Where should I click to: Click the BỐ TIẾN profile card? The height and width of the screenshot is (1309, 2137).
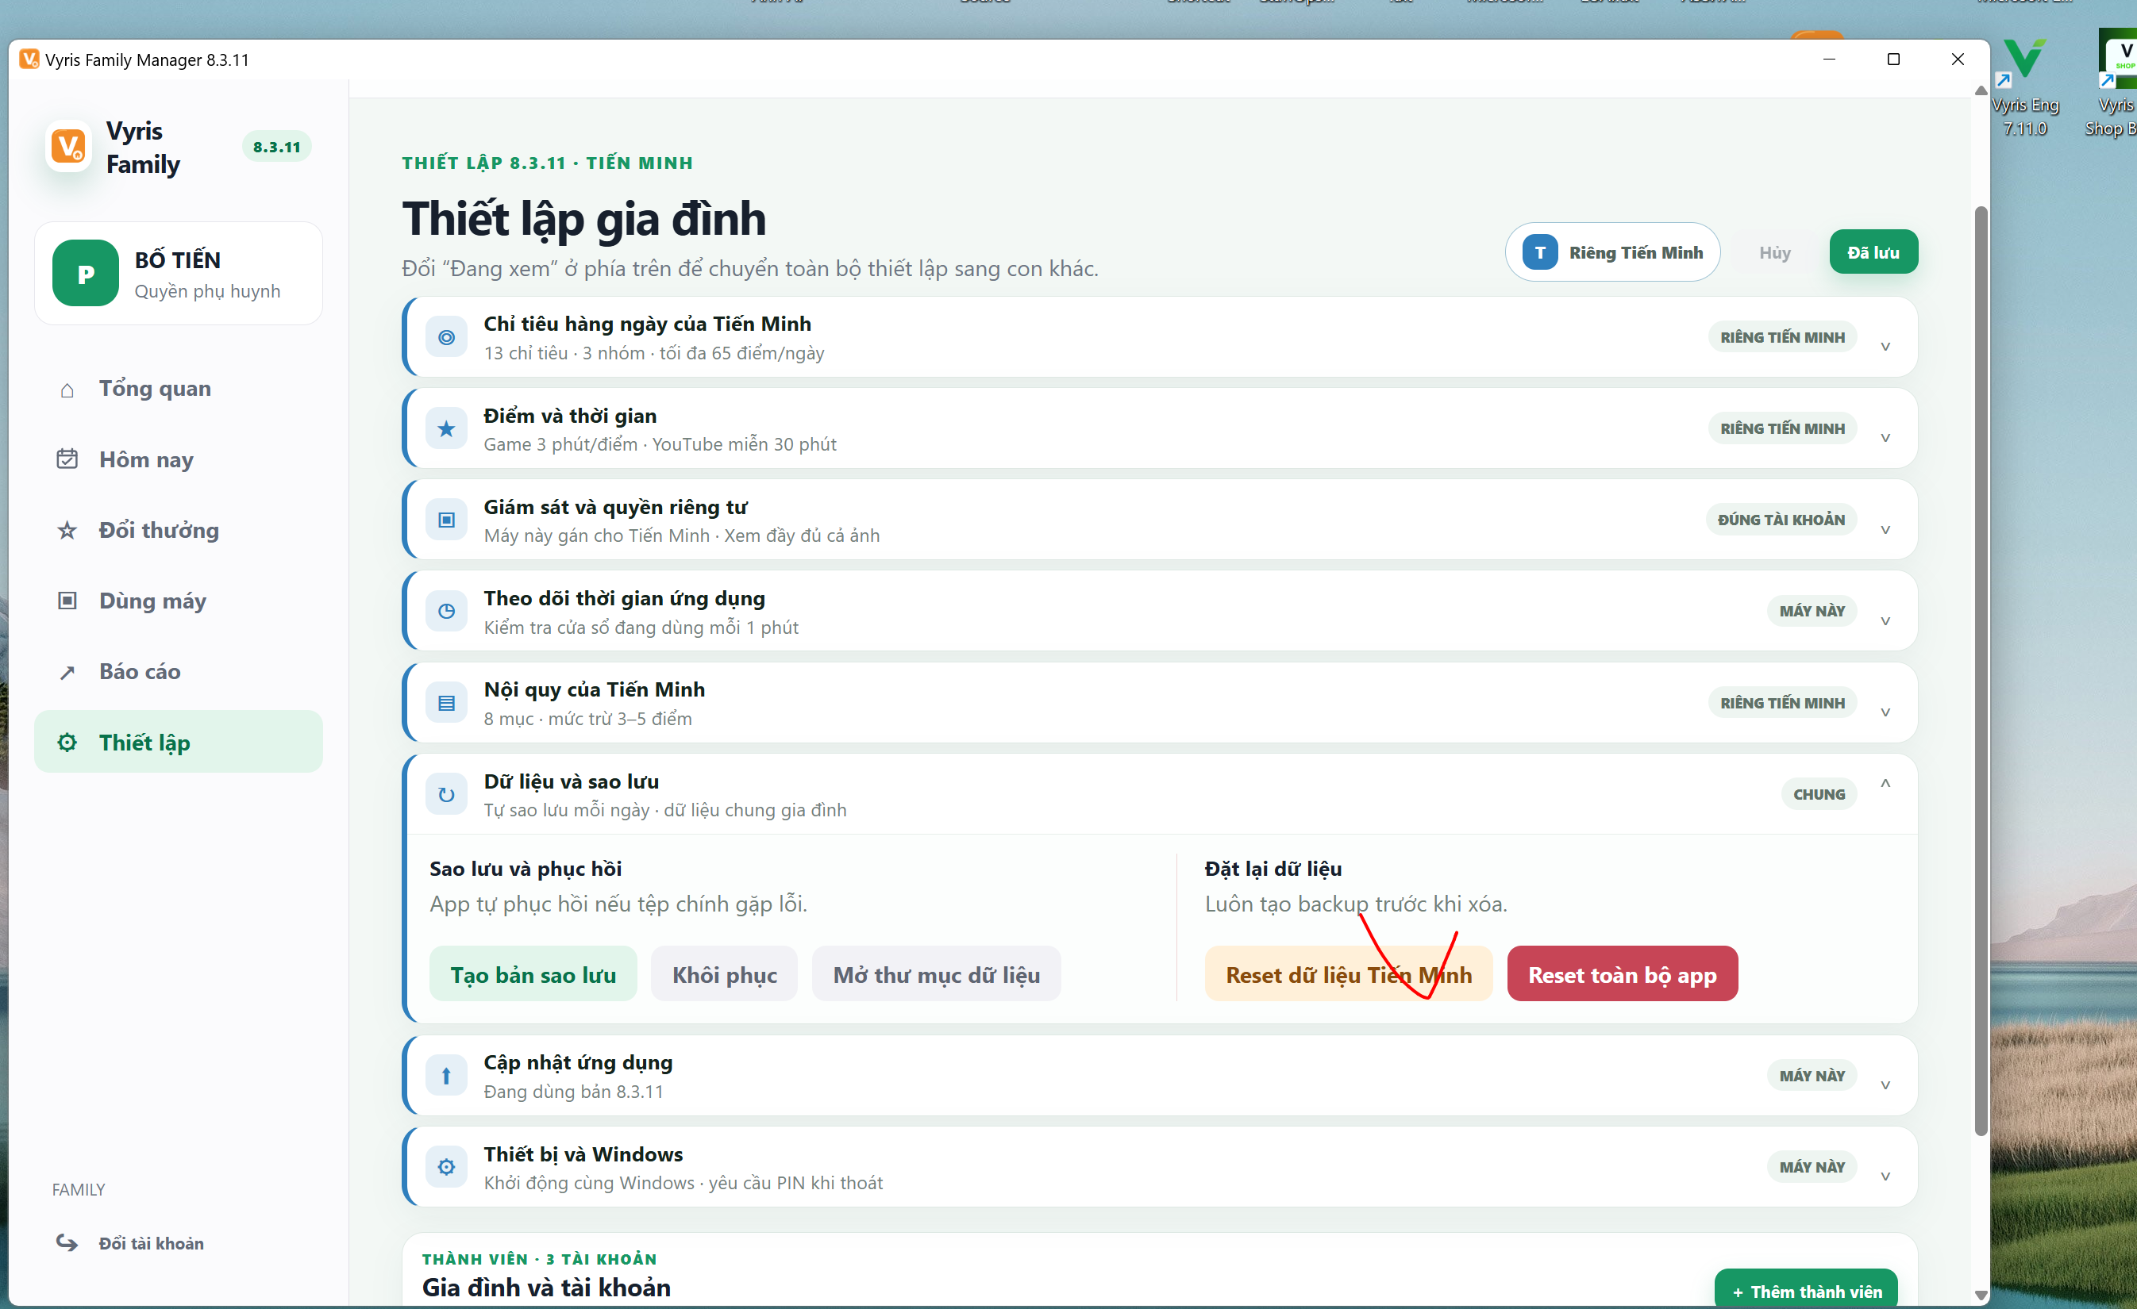click(179, 274)
